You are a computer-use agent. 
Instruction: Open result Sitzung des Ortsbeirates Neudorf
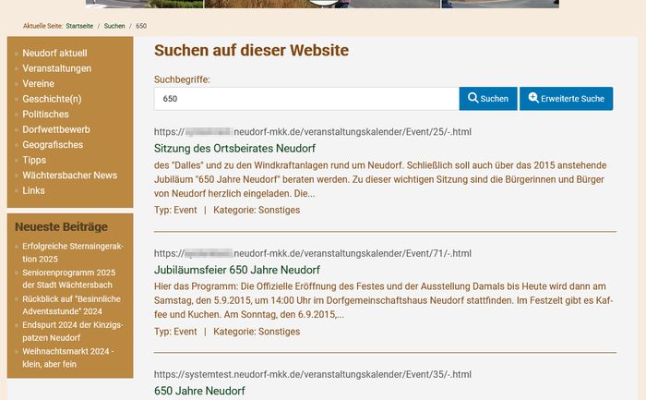coord(235,149)
